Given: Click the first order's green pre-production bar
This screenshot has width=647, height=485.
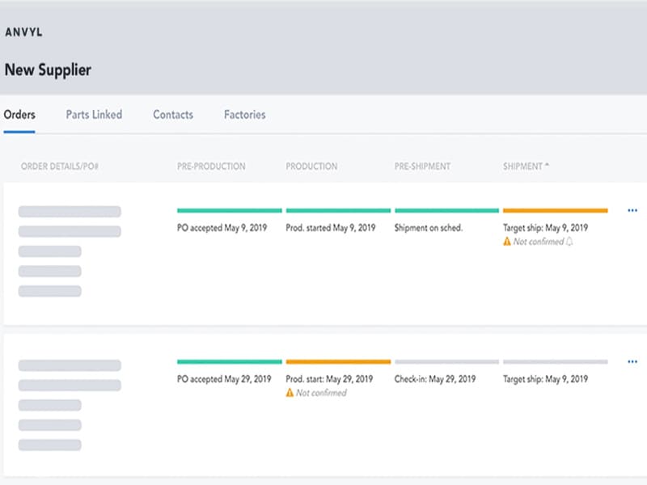Looking at the screenshot, I should (x=230, y=211).
